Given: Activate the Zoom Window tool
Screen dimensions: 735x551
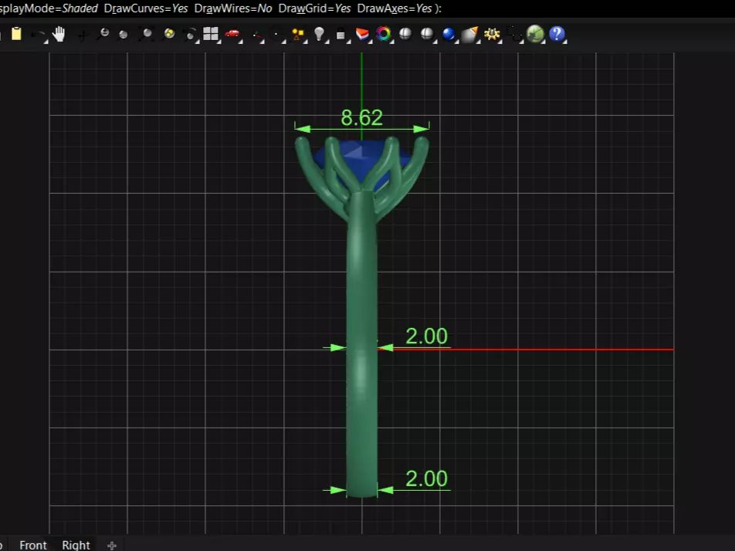Looking at the screenshot, I should [x=124, y=35].
